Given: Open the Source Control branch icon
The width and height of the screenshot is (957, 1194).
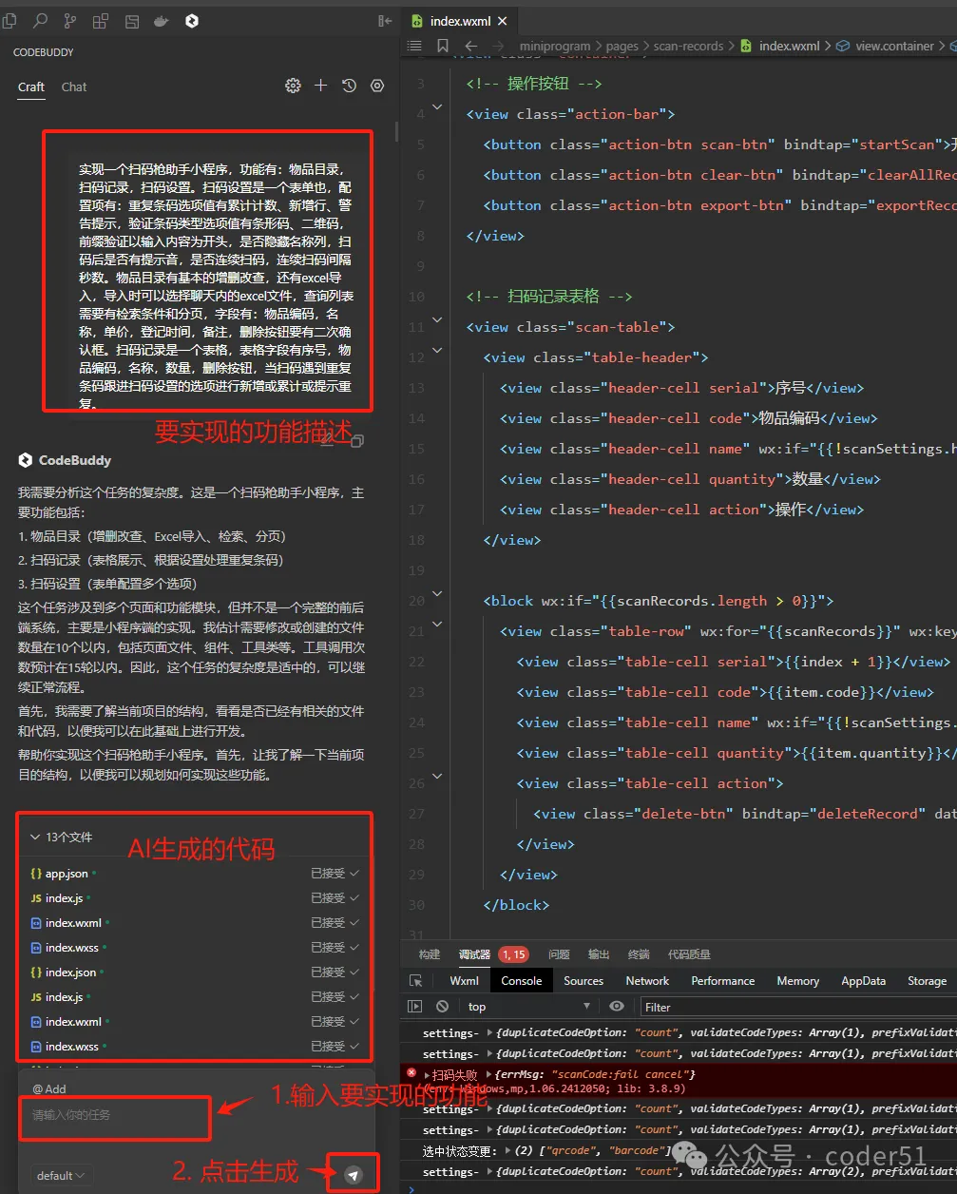Looking at the screenshot, I should coord(70,20).
